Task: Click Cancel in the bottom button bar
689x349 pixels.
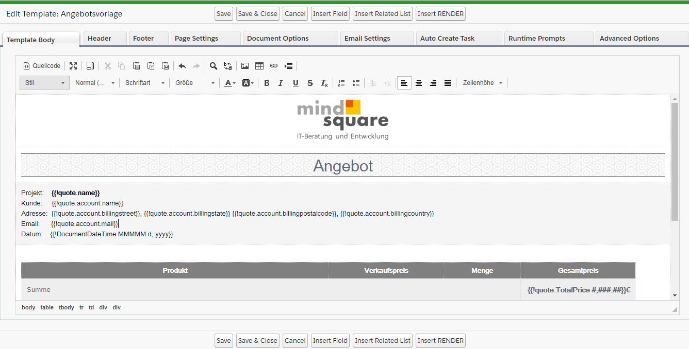Action: coord(295,340)
